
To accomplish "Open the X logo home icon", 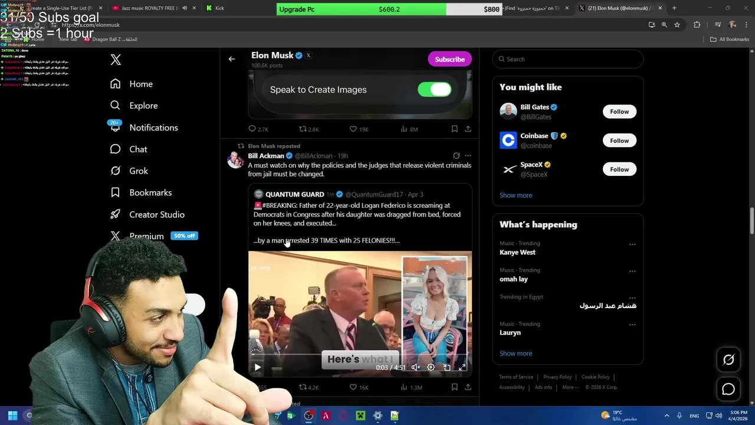I will click(116, 60).
